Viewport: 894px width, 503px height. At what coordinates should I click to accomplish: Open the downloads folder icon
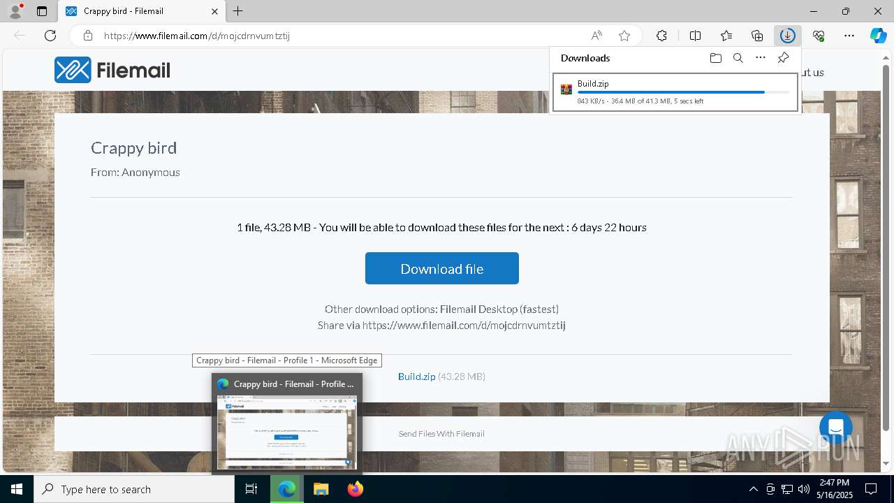click(x=716, y=58)
